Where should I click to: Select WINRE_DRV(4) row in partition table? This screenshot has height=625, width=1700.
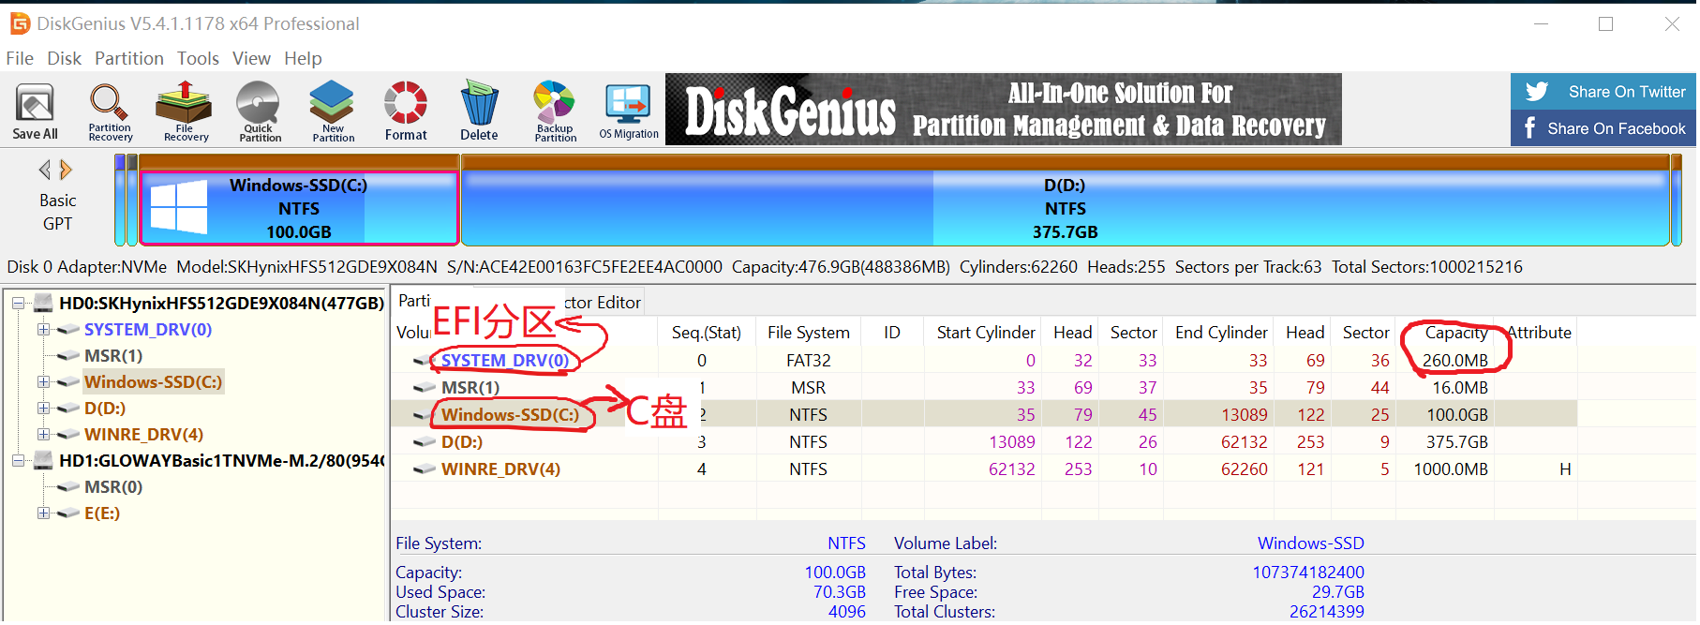point(984,469)
